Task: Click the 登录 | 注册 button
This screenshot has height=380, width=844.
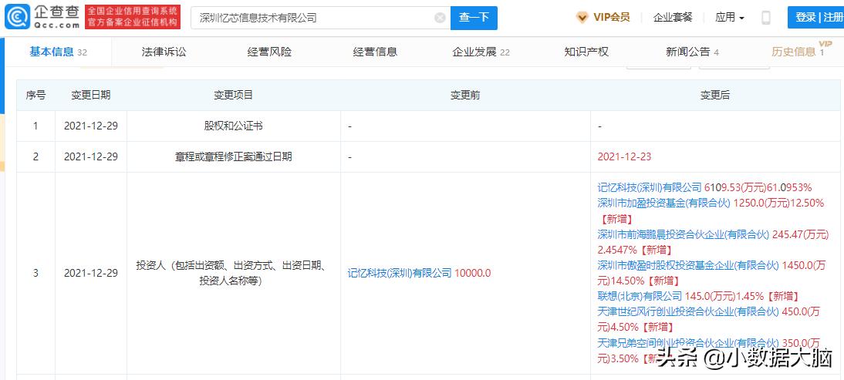Action: click(815, 17)
